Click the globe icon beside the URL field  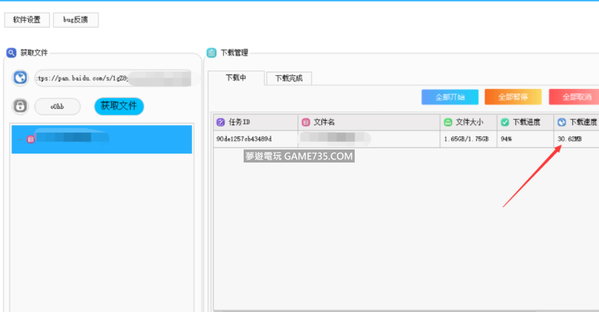(x=21, y=78)
